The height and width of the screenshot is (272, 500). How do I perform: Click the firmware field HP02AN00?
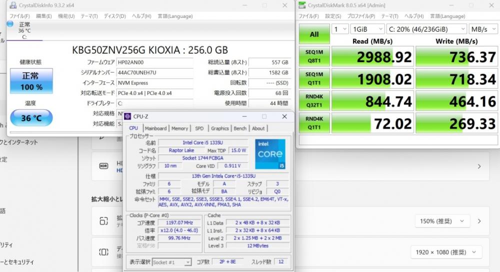tap(155, 62)
